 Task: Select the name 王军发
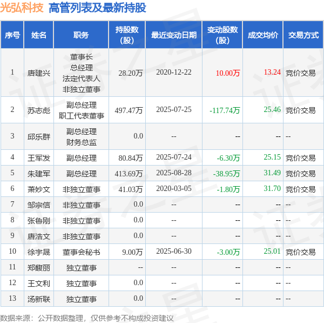[x=39, y=158]
